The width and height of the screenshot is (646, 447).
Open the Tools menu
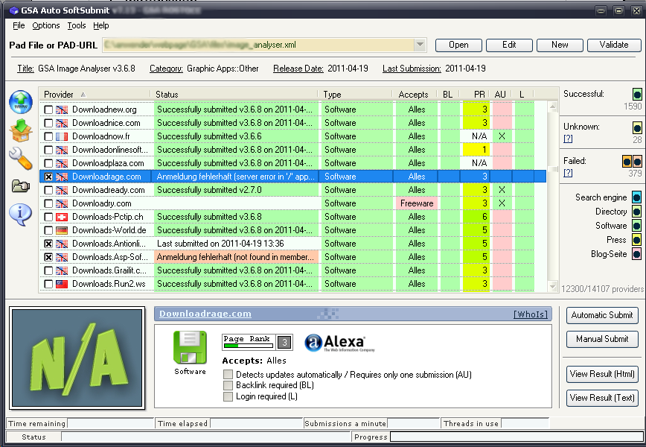pyautogui.click(x=77, y=25)
